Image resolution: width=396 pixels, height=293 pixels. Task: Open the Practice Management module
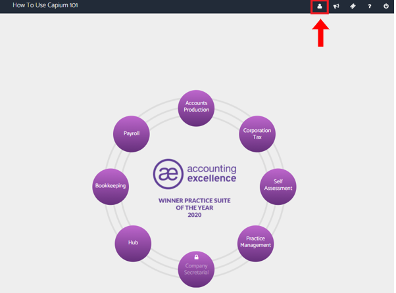[256, 244]
